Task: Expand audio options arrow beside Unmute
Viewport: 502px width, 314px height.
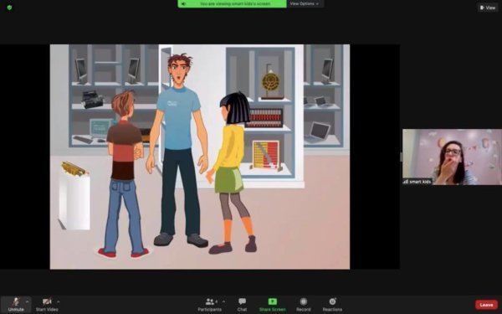Action: point(28,301)
